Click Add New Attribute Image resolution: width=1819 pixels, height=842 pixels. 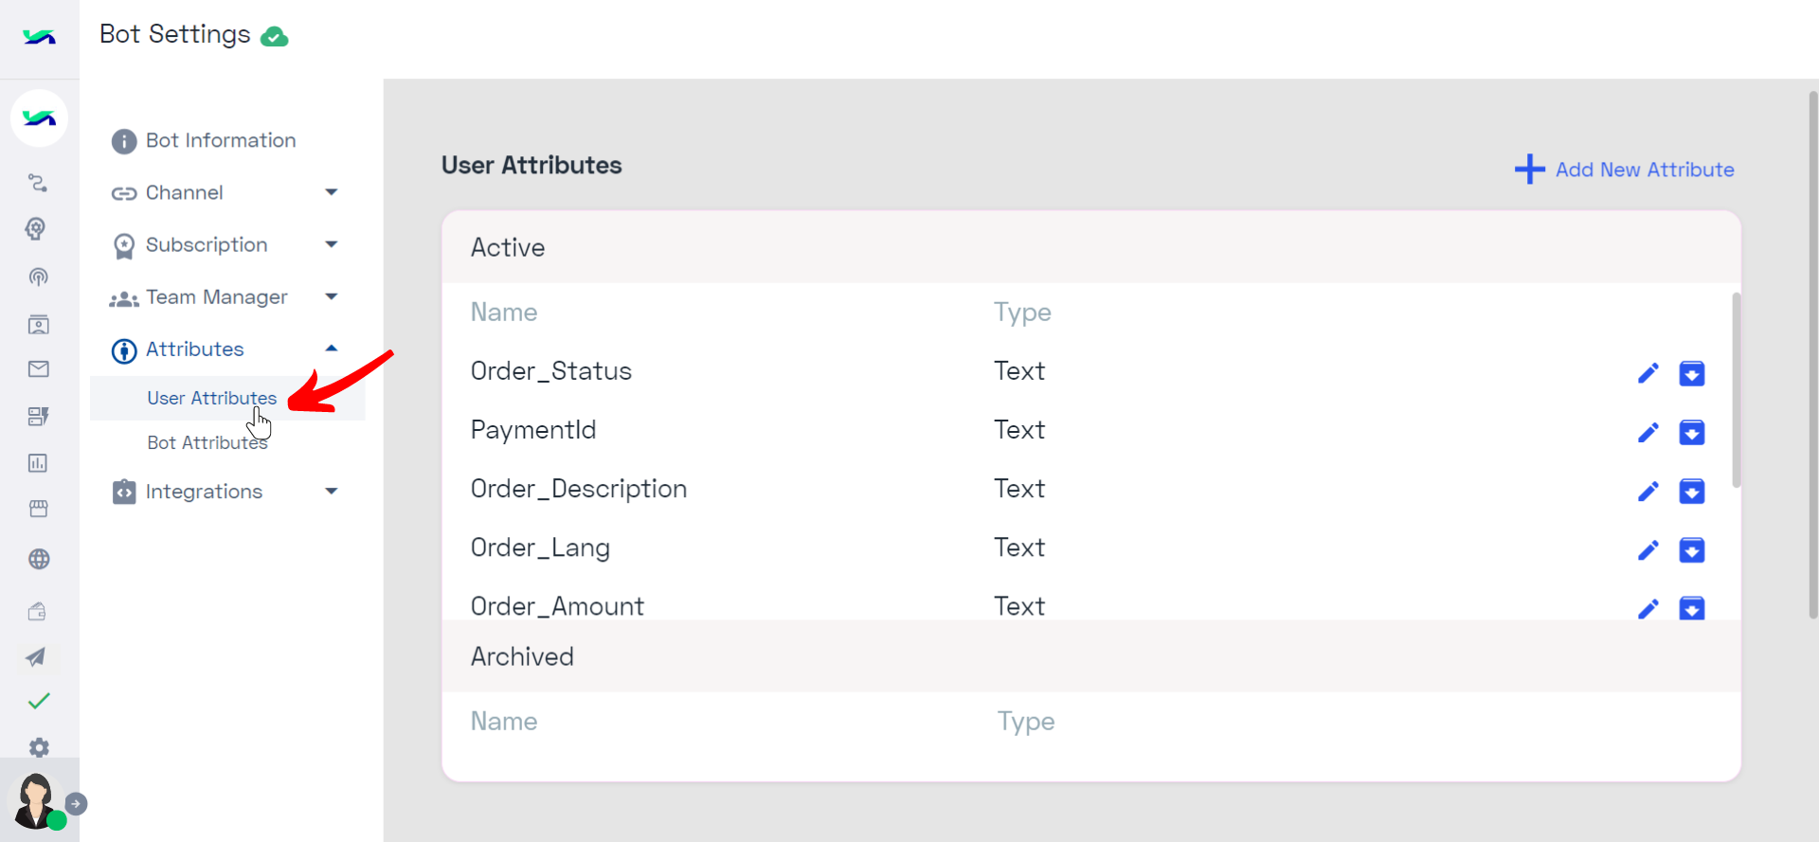click(1624, 170)
